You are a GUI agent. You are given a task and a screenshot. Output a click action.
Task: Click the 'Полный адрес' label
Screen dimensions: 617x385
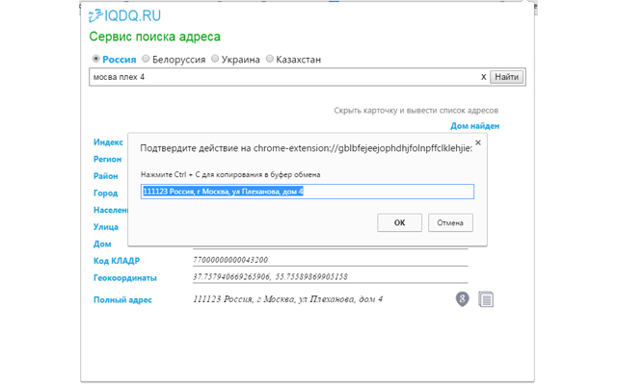pyautogui.click(x=122, y=300)
